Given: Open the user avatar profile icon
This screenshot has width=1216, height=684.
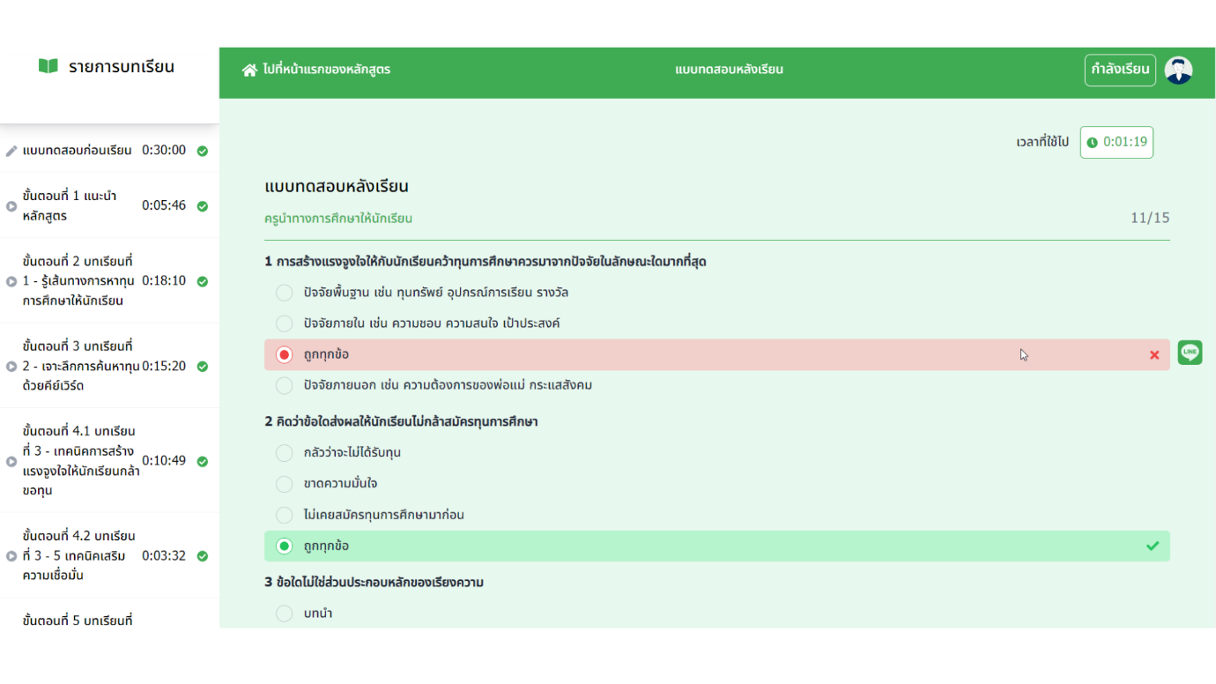Looking at the screenshot, I should pos(1178,70).
